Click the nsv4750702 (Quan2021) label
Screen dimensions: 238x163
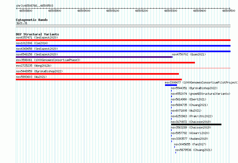[189, 54]
